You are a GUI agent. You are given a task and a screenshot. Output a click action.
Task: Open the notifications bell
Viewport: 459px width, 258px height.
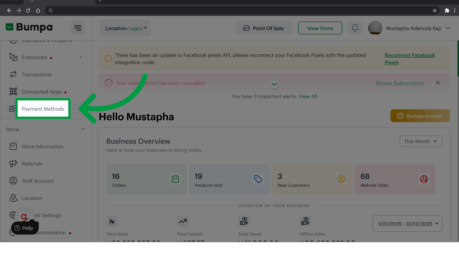pos(355,28)
